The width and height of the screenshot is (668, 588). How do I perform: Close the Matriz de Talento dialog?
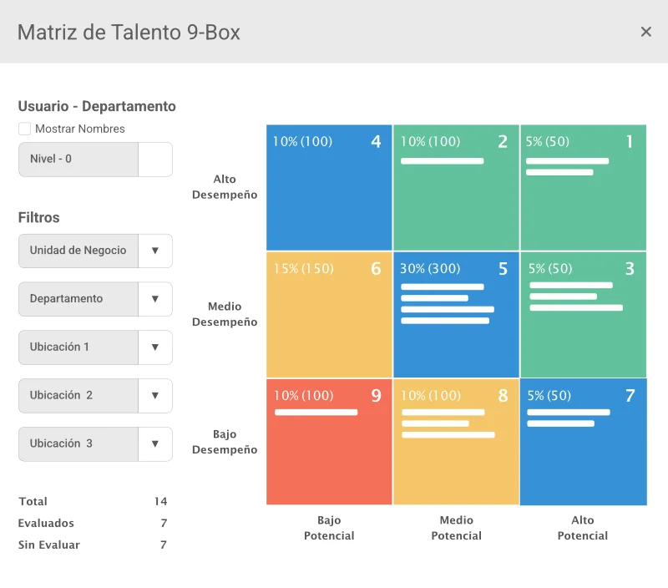[x=645, y=32]
